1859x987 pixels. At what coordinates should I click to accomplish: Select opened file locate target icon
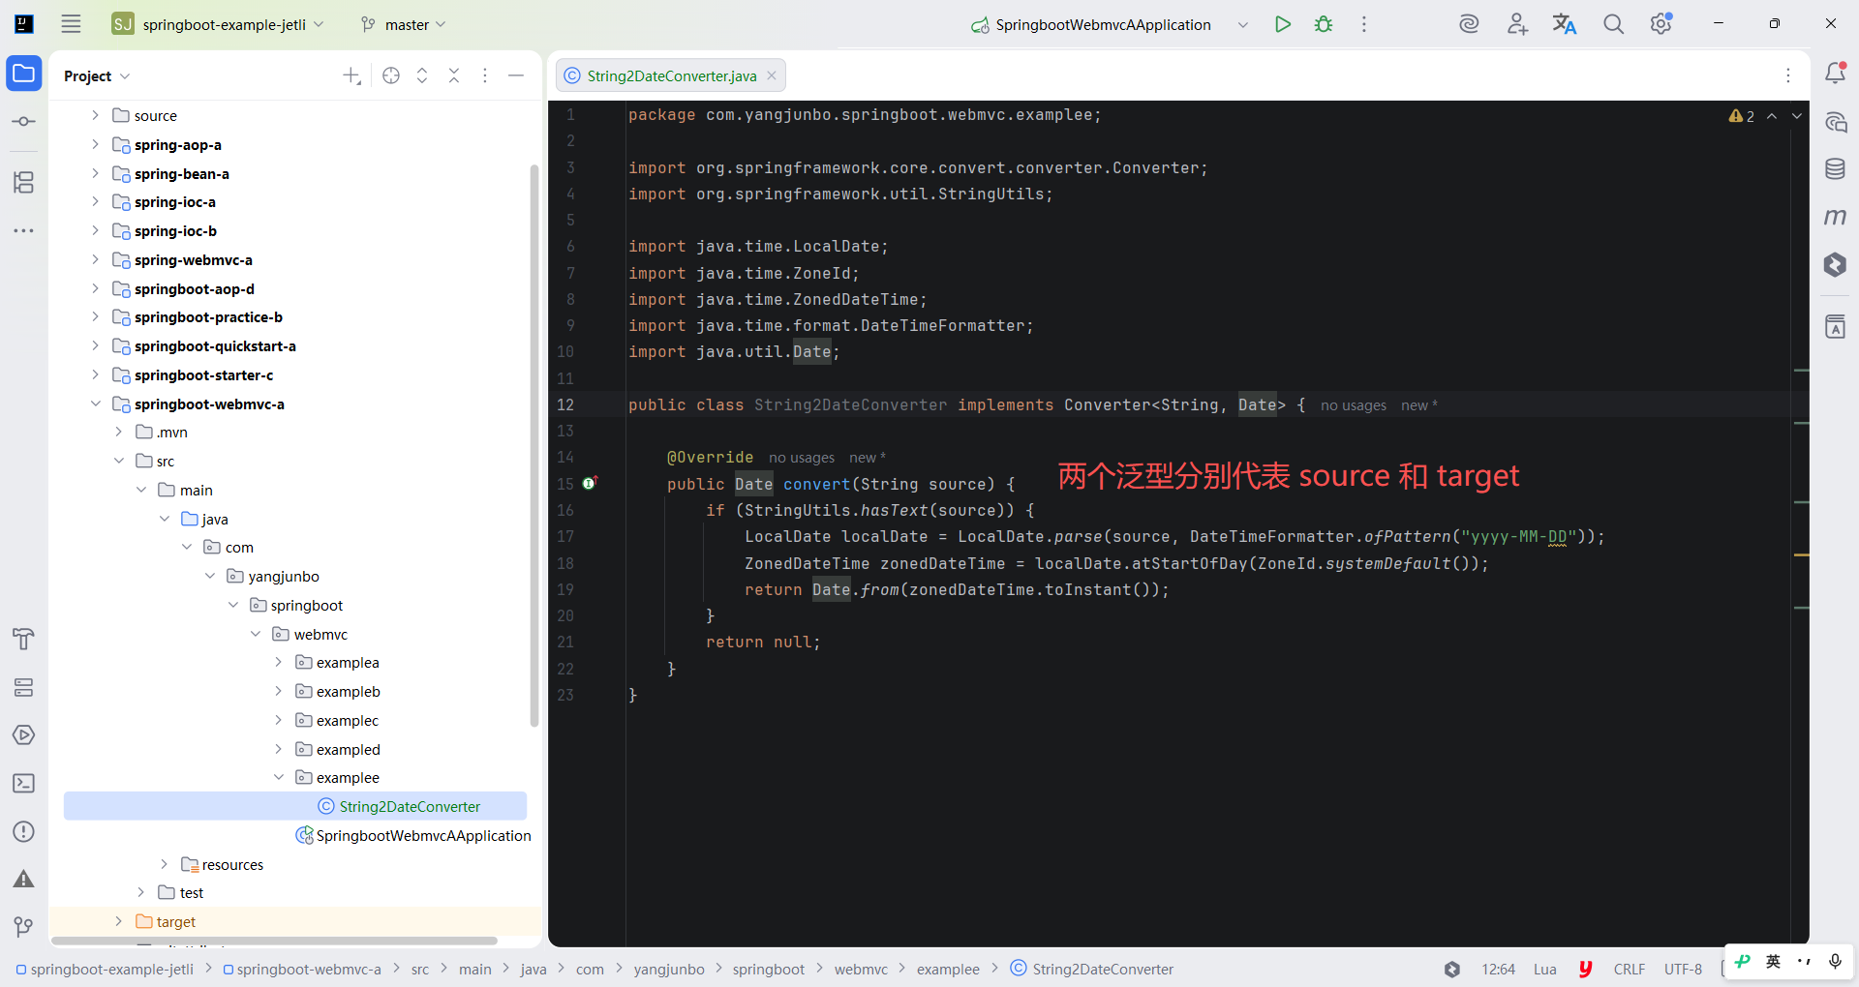point(391,75)
